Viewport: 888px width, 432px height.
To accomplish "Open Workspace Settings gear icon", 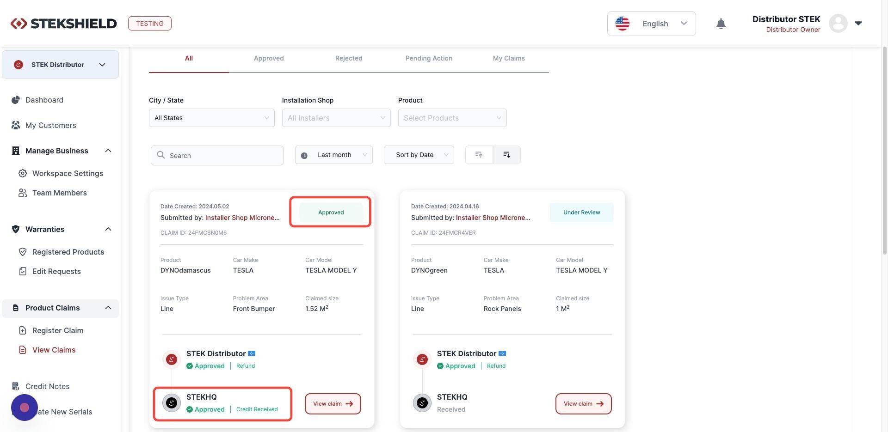I will (23, 173).
